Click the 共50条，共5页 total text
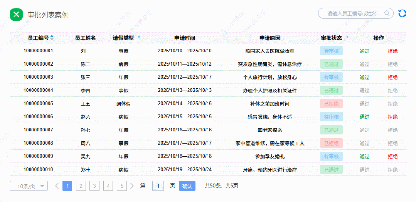The image size is (416, 202). [222, 186]
